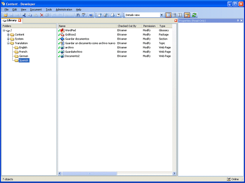This screenshot has width=245, height=183.
Task: Open the File menu
Action: click(x=7, y=10)
